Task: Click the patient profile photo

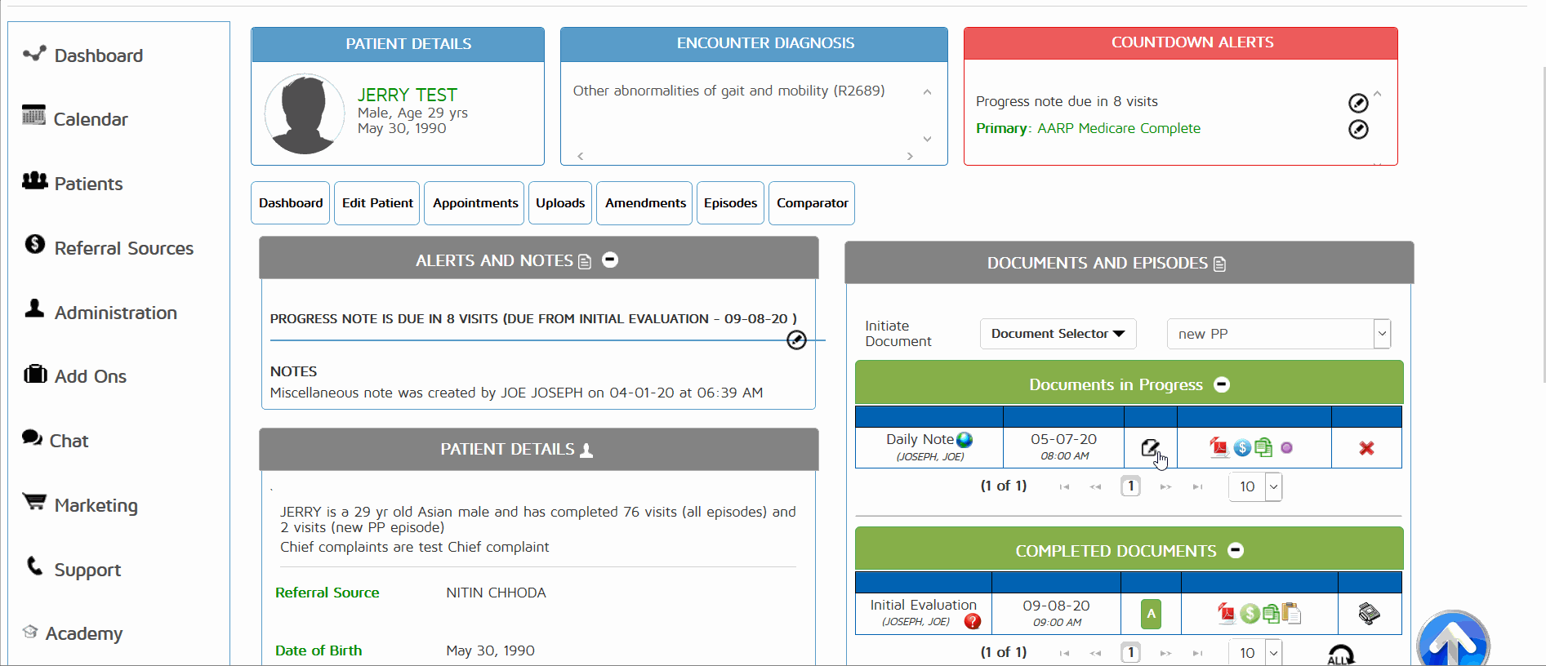Action: (x=305, y=113)
